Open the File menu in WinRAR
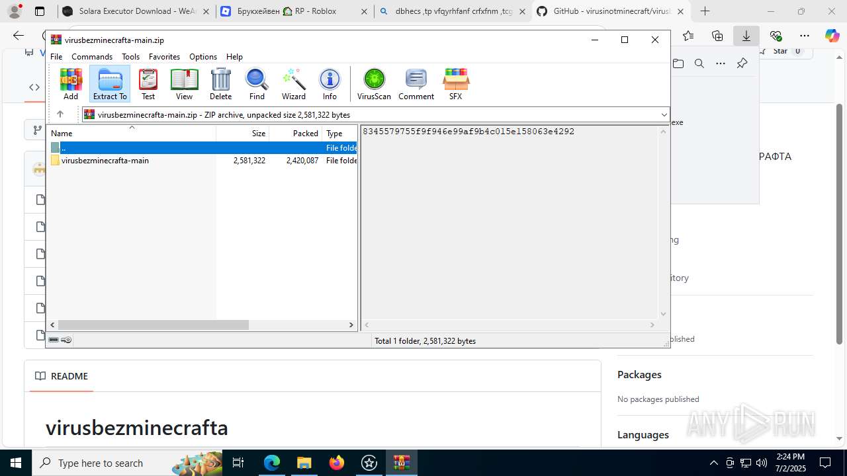The image size is (847, 476). (x=56, y=57)
